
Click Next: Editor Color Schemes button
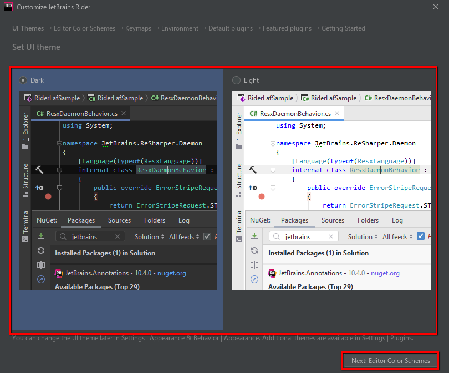[x=390, y=361]
